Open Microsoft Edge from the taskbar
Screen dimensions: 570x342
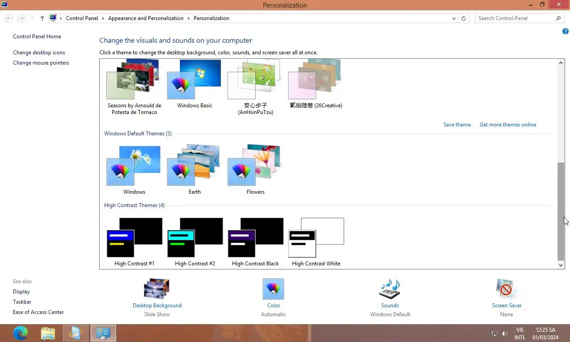point(20,333)
